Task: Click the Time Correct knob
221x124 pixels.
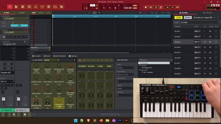Action: (x=36, y=89)
